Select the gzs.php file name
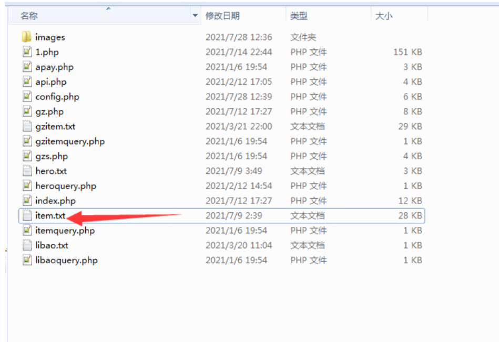The image size is (499, 342). tap(52, 157)
